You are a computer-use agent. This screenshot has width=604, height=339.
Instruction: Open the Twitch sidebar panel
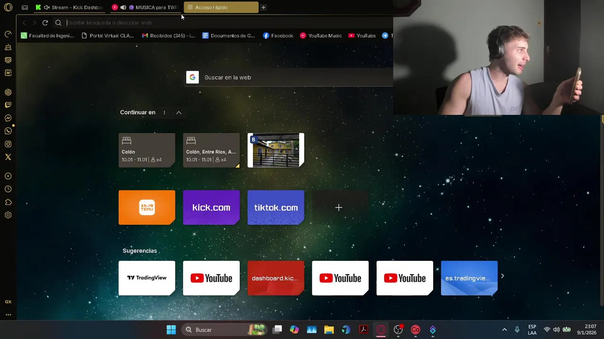pos(8,105)
